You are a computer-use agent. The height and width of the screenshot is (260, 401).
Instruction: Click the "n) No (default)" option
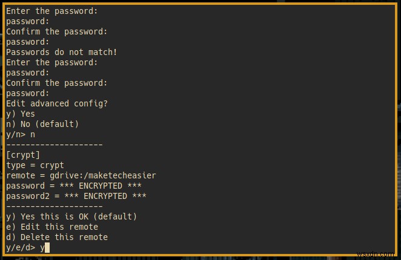coord(42,124)
